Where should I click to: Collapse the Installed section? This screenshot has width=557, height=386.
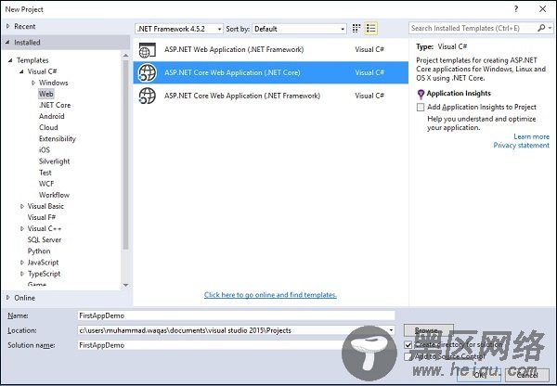[7, 43]
